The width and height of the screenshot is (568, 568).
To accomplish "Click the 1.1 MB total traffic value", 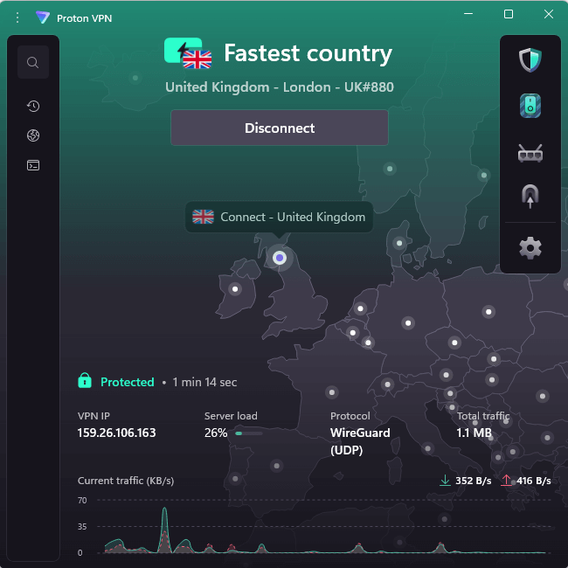I will [474, 433].
